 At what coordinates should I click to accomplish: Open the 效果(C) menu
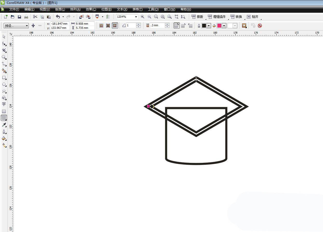coord(91,9)
